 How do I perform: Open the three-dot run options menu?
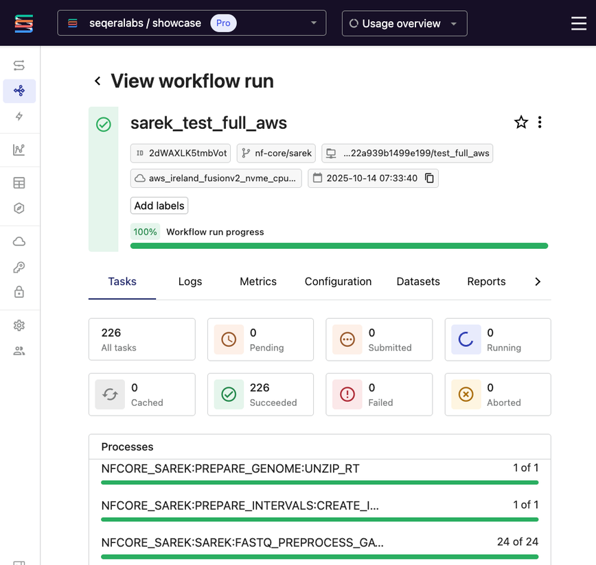[x=540, y=122]
